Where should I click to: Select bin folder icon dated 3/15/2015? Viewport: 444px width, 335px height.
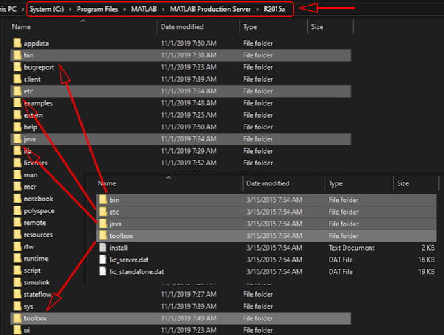[x=103, y=200]
